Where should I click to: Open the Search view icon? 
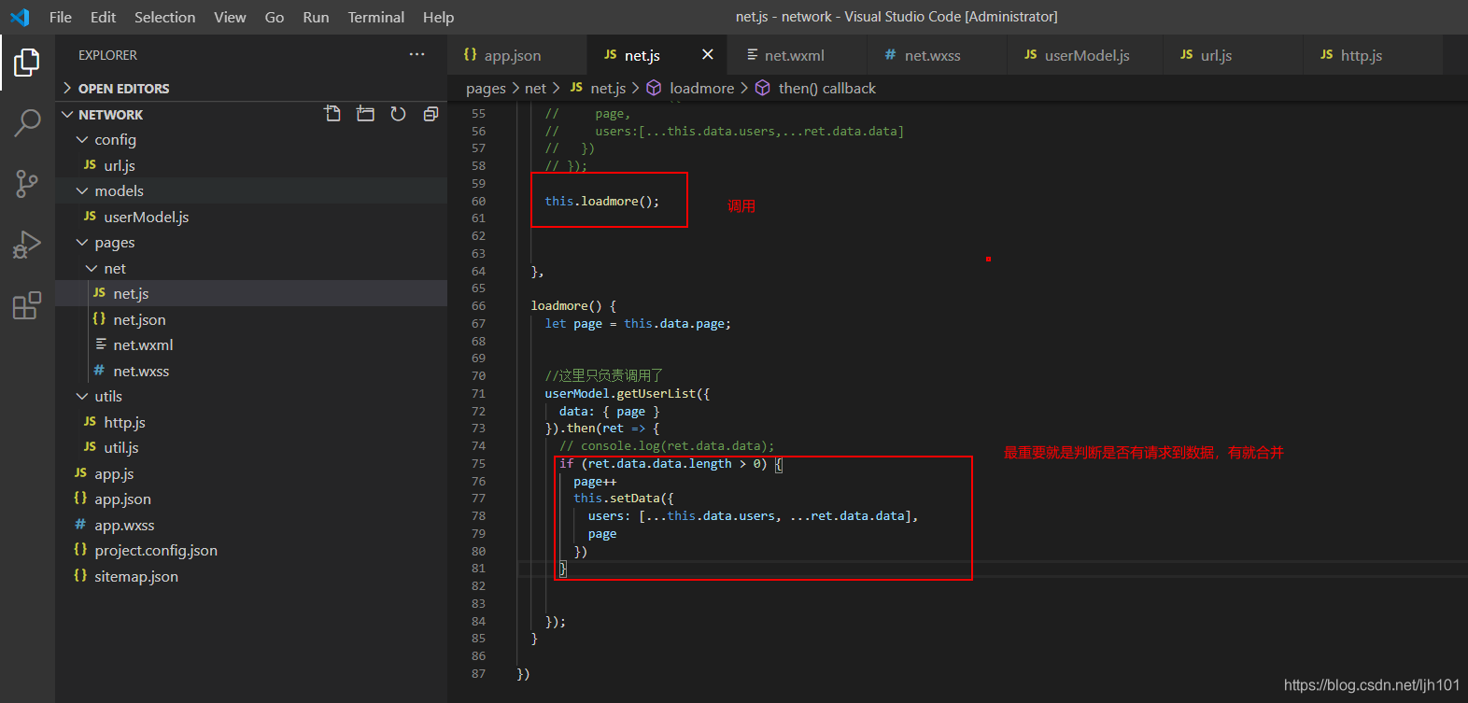27,122
